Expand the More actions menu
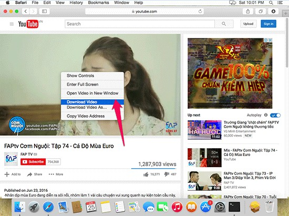Image resolution: width=289 pixels, height=216 pixels. click(x=56, y=174)
